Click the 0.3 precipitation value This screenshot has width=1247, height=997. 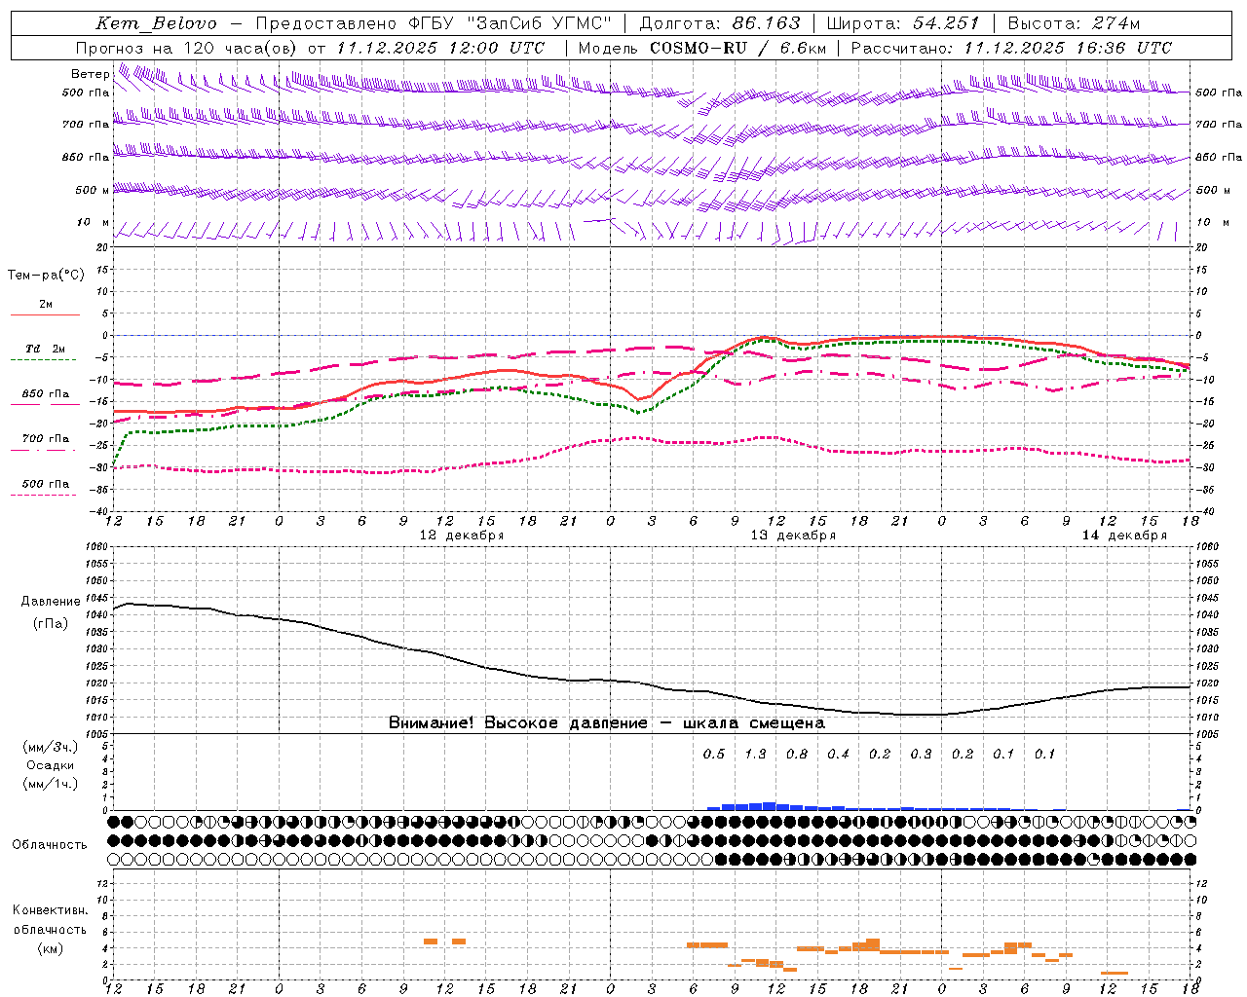click(921, 755)
